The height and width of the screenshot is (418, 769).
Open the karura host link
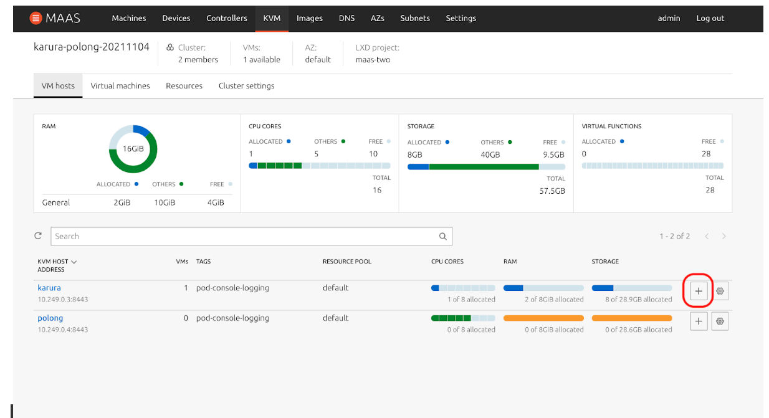tap(49, 288)
